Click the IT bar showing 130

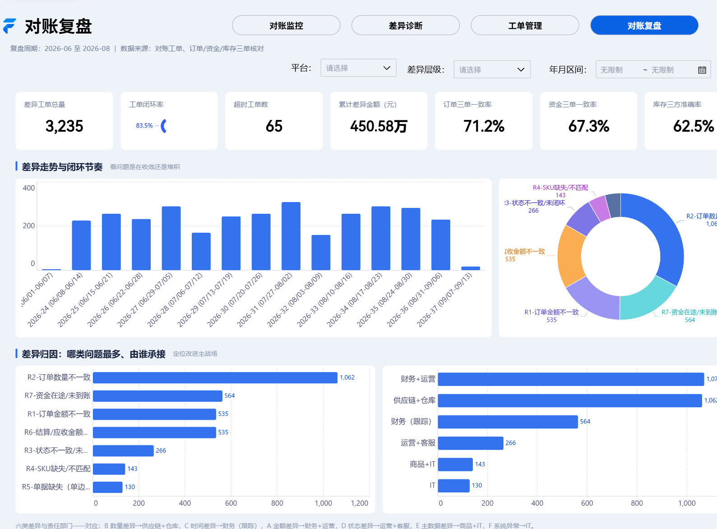tap(454, 486)
